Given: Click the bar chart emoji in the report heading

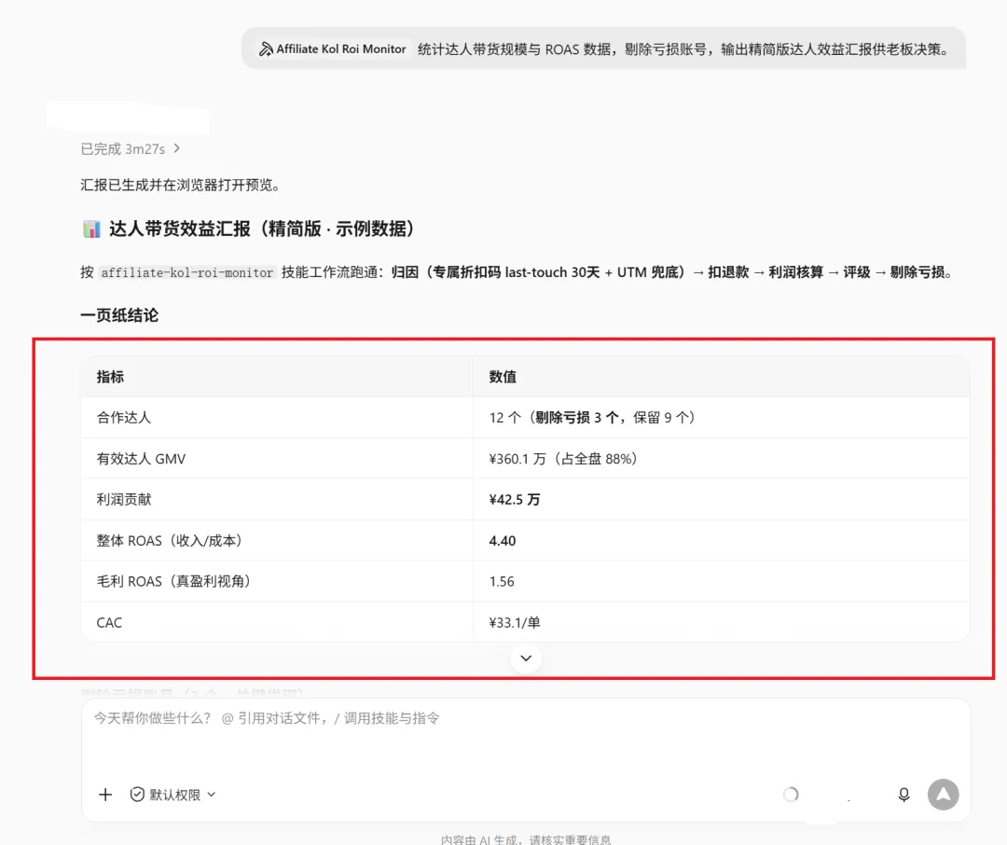Looking at the screenshot, I should pyautogui.click(x=91, y=229).
